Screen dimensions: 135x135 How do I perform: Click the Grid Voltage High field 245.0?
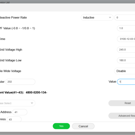tap(126, 50)
